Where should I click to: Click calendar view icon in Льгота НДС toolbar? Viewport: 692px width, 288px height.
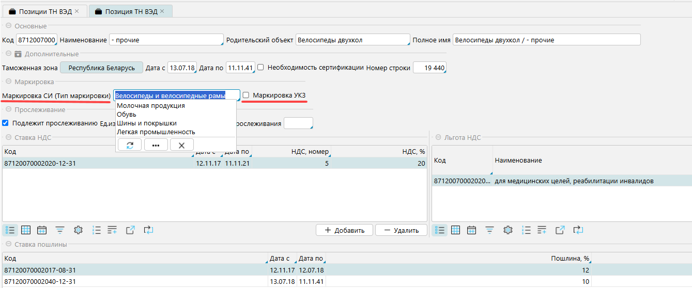coord(471,230)
